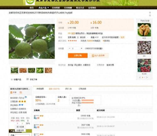Image resolution: width=157 pixels, height=136 pixels.
Task: Expand the 供应产品 dropdown menu
Action: click(44, 8)
